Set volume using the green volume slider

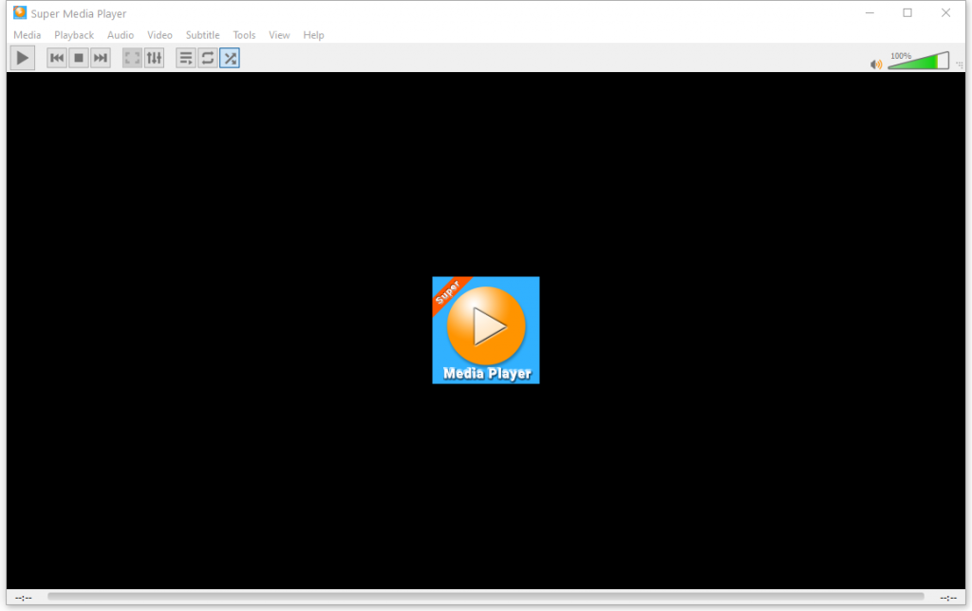(916, 60)
